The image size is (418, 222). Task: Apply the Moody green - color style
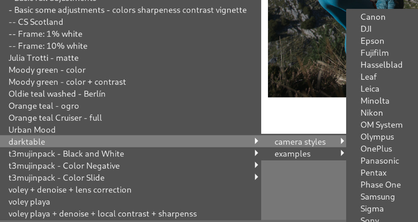47,70
